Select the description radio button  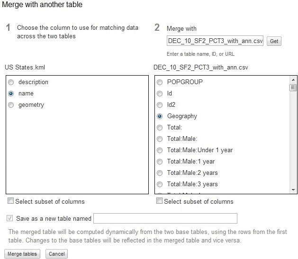[x=11, y=82]
